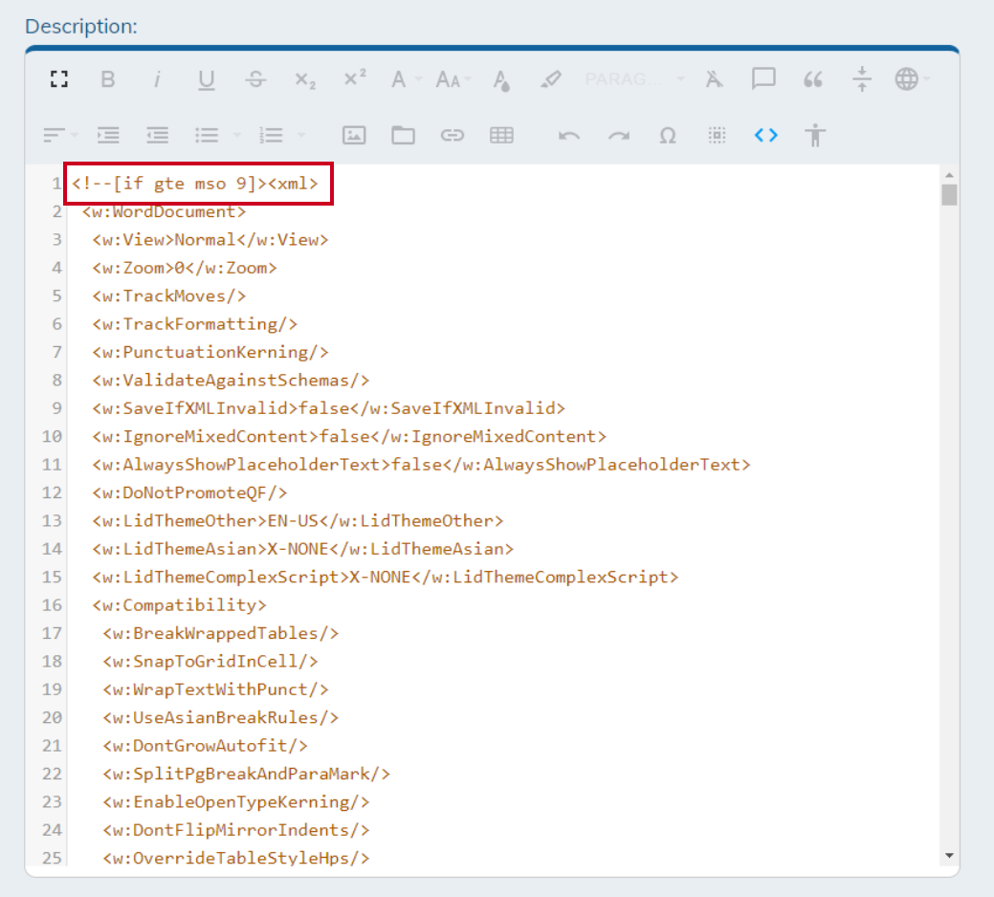Toggle italic formatting
This screenshot has width=994, height=897.
(157, 79)
